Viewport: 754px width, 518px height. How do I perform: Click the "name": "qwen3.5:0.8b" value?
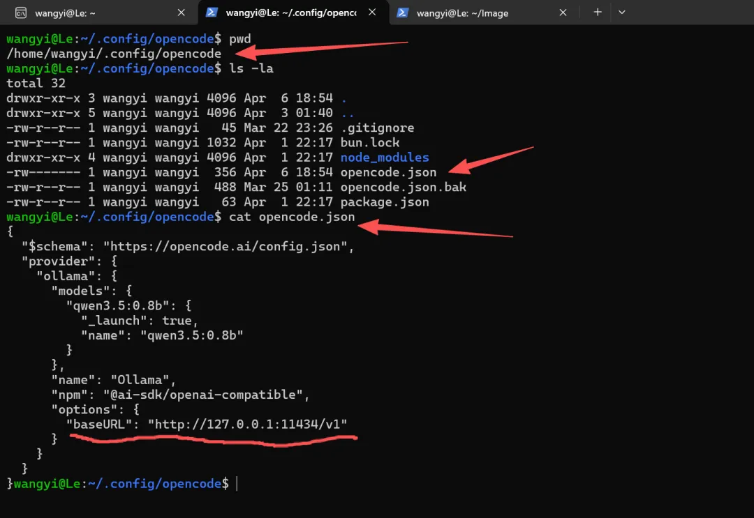click(192, 335)
